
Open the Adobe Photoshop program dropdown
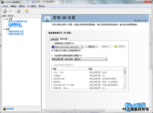pos(68,47)
